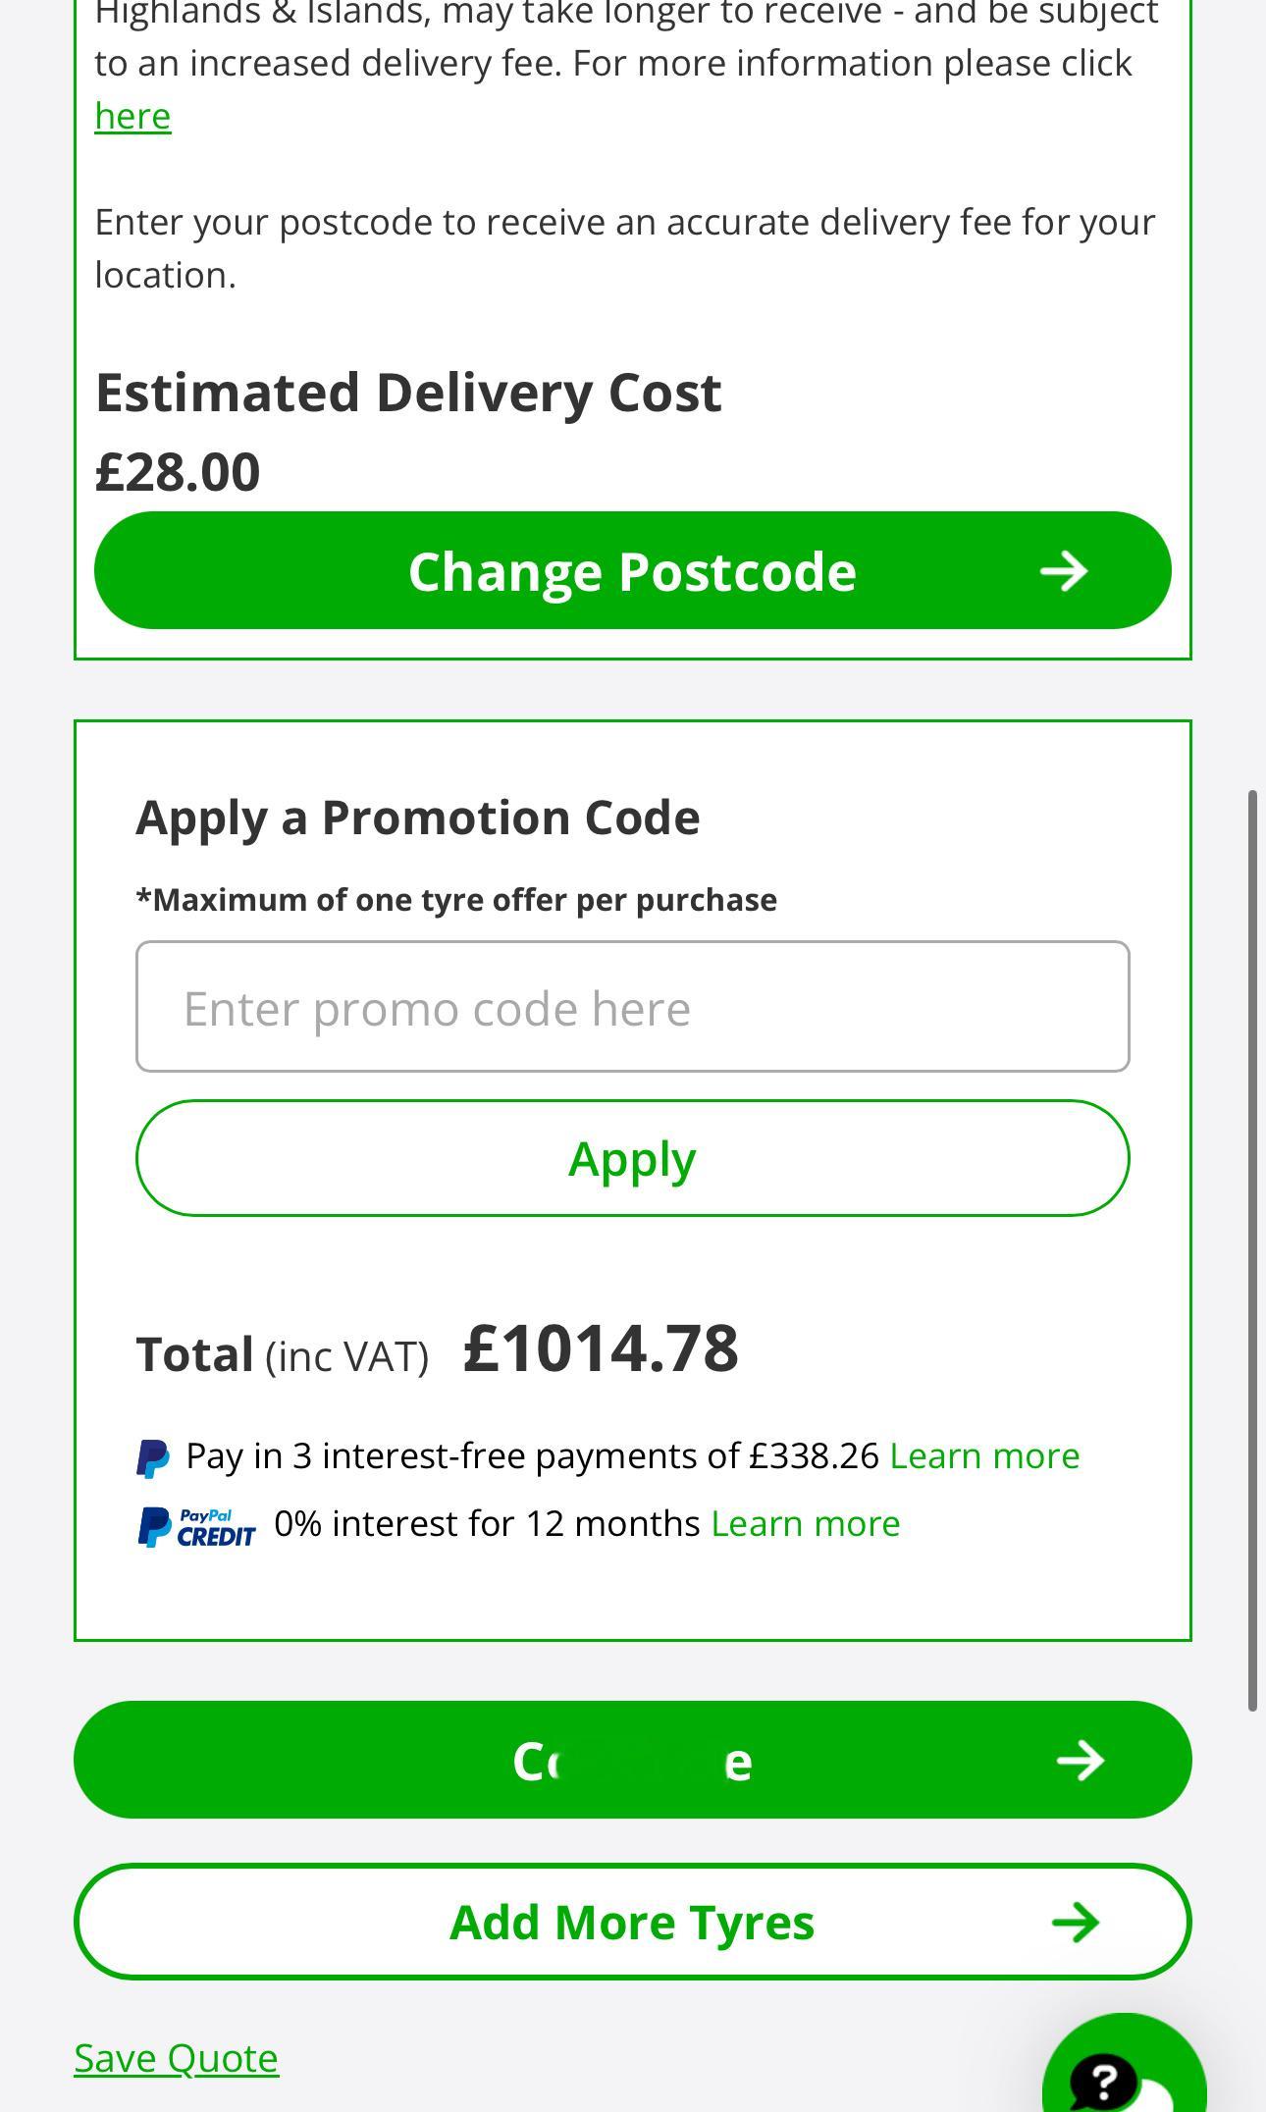Click the PayPal logo beside Pay in 3
1266x2112 pixels.
click(152, 1457)
